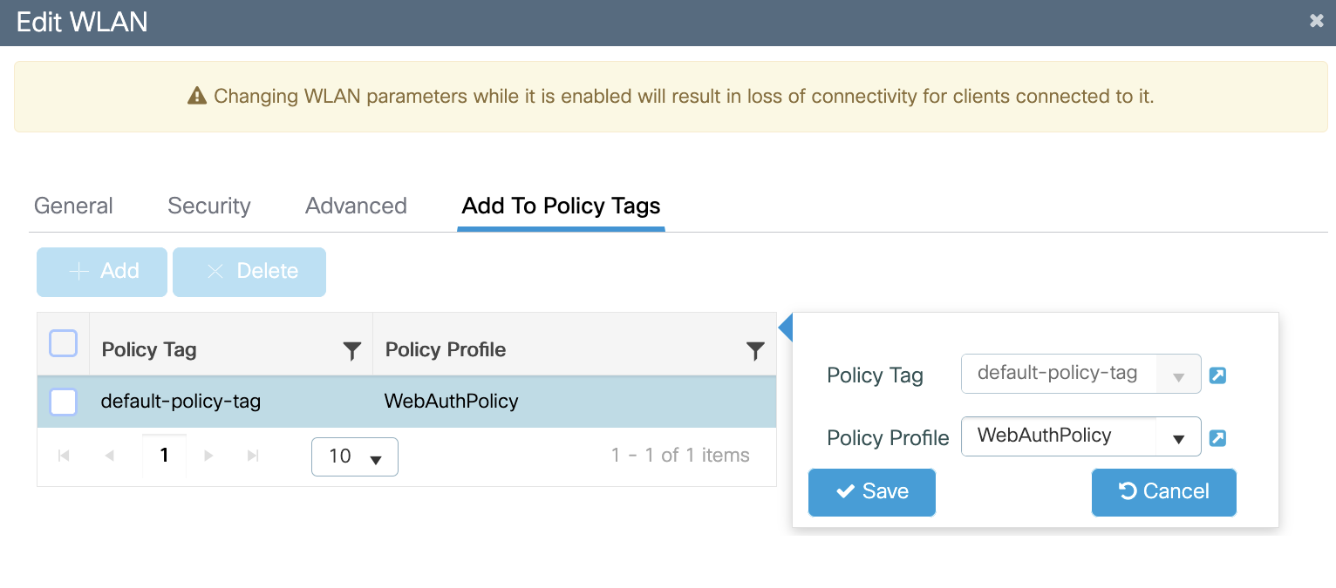Viewport: 1336px width, 588px height.
Task: Switch to the General tab
Action: pyautogui.click(x=73, y=206)
